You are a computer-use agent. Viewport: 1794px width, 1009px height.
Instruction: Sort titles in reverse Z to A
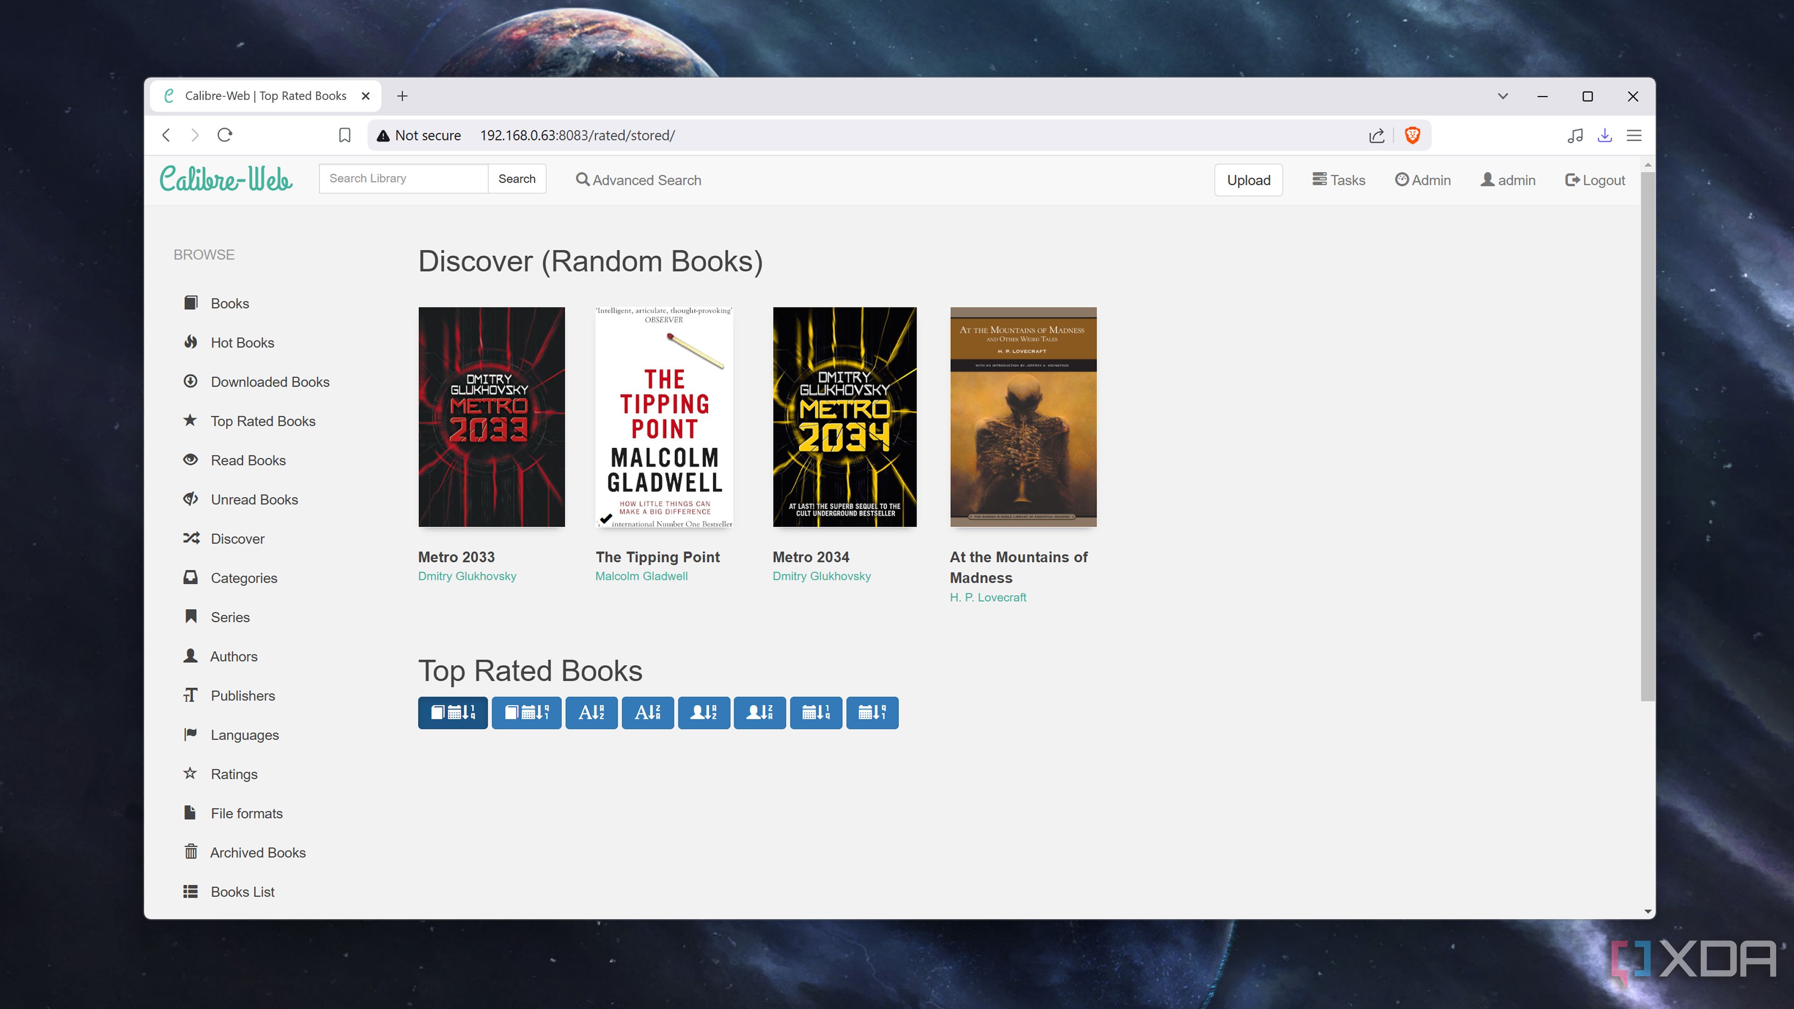tap(648, 712)
